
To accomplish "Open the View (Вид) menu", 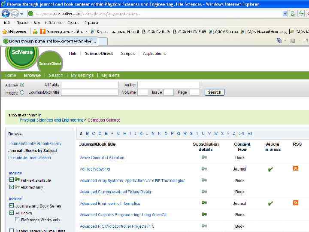I will pos(36,23).
